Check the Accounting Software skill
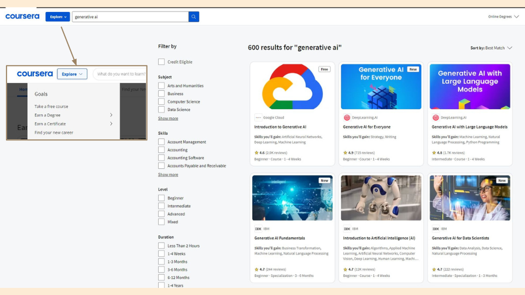 161,158
